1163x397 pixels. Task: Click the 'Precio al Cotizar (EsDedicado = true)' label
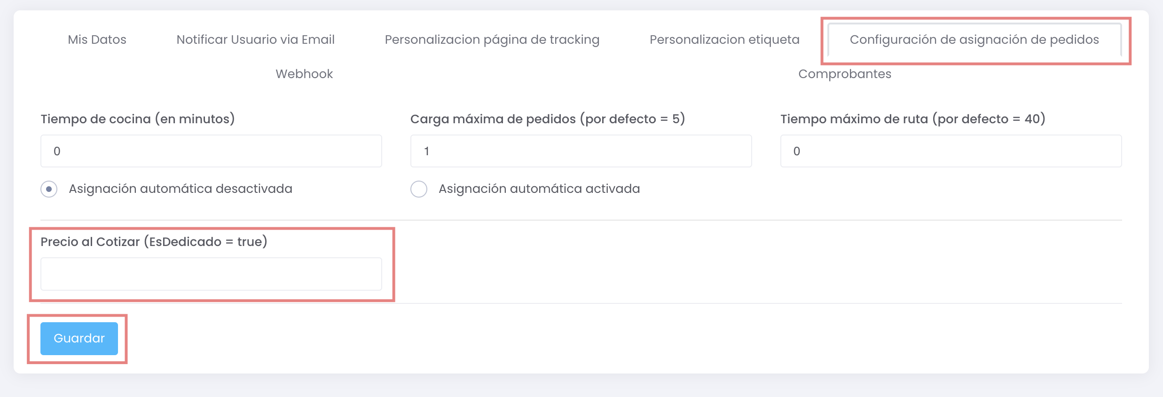point(154,242)
